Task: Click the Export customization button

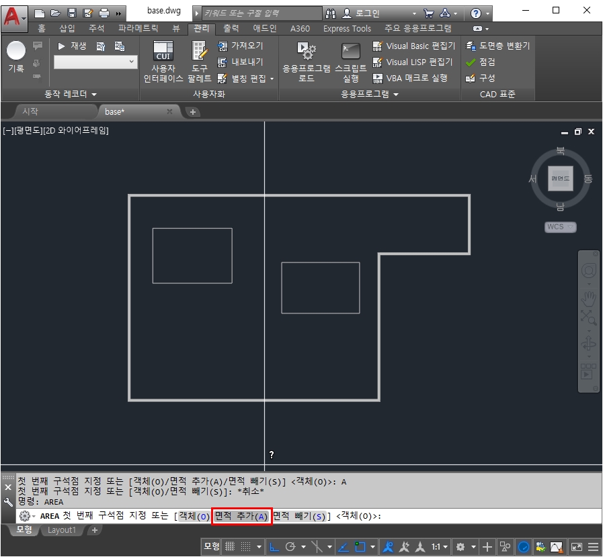Action: click(x=241, y=62)
